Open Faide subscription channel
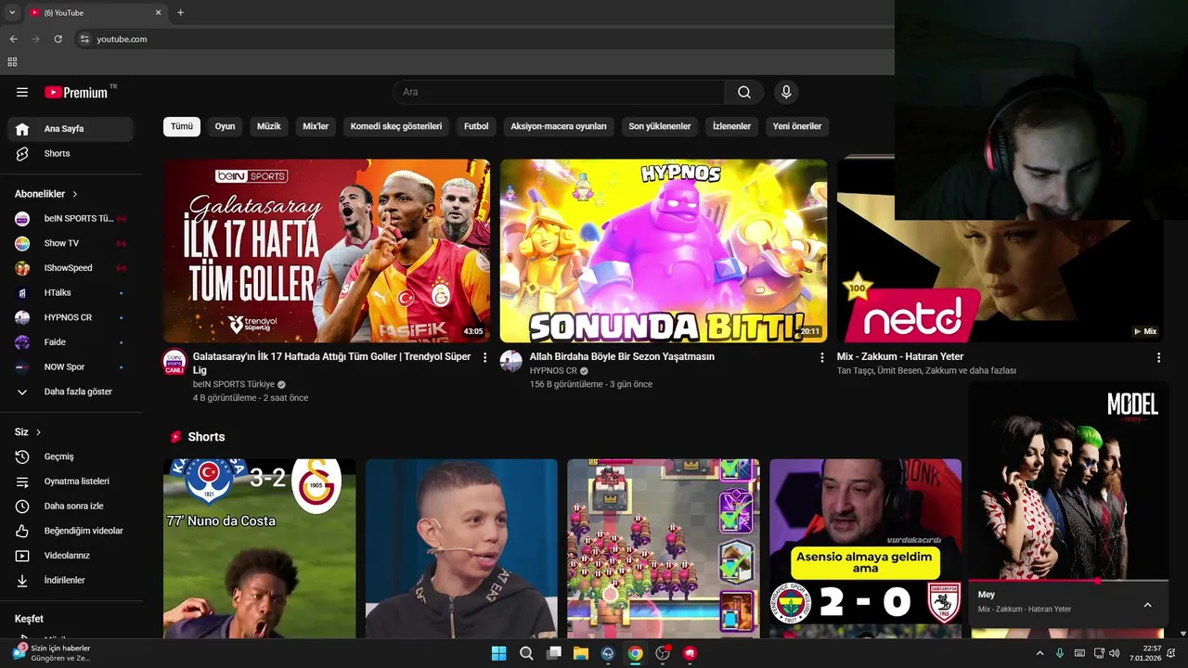Viewport: 1188px width, 668px height. pyautogui.click(x=71, y=342)
